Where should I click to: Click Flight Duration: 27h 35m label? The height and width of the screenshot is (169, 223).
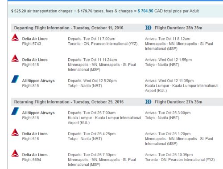178,102
